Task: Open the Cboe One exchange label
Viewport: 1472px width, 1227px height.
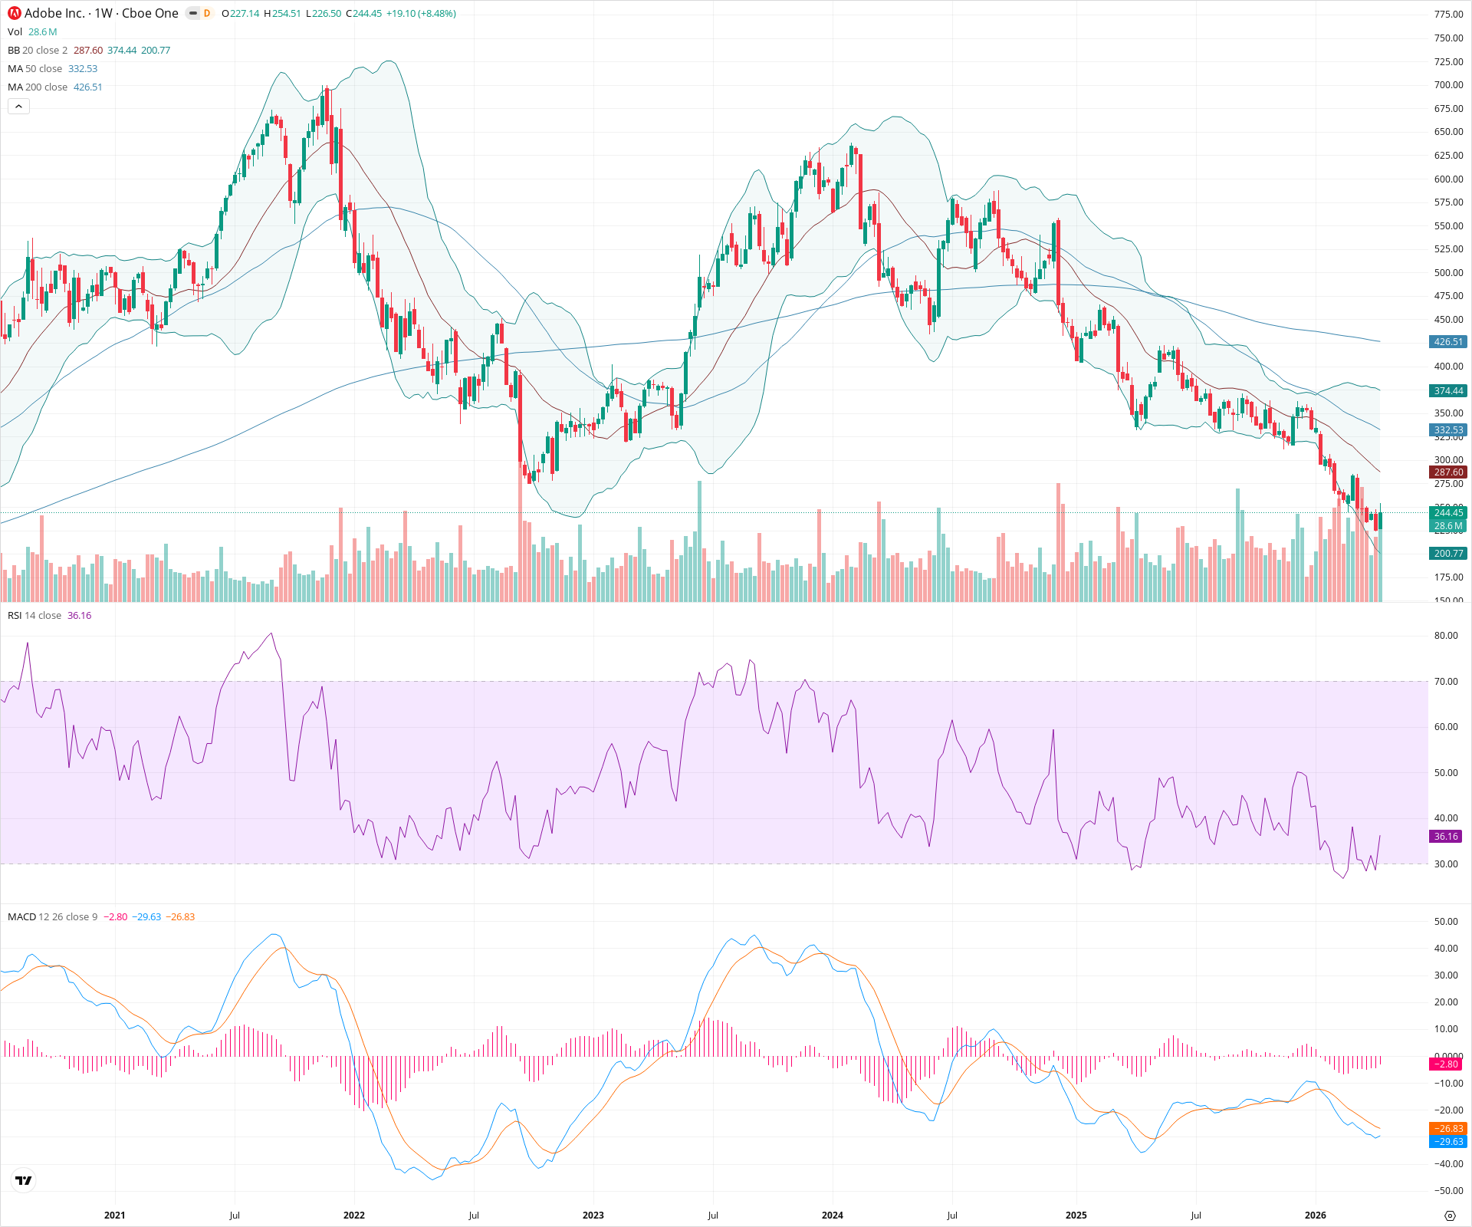Action: [150, 13]
